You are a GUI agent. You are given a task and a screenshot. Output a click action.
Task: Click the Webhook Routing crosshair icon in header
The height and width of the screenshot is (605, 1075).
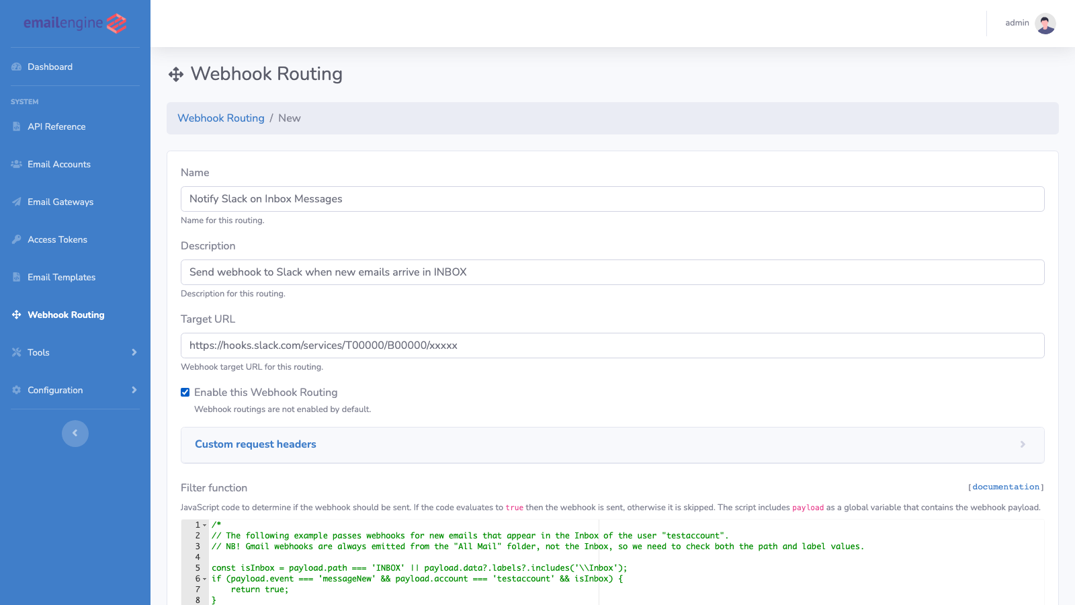coord(176,74)
